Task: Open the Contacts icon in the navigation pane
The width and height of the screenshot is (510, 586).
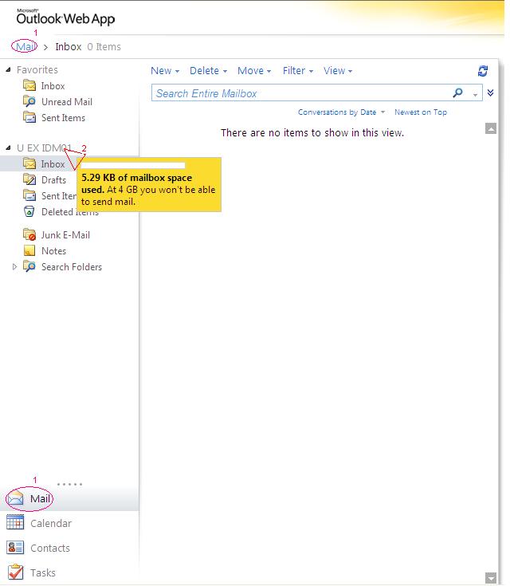Action: click(15, 548)
